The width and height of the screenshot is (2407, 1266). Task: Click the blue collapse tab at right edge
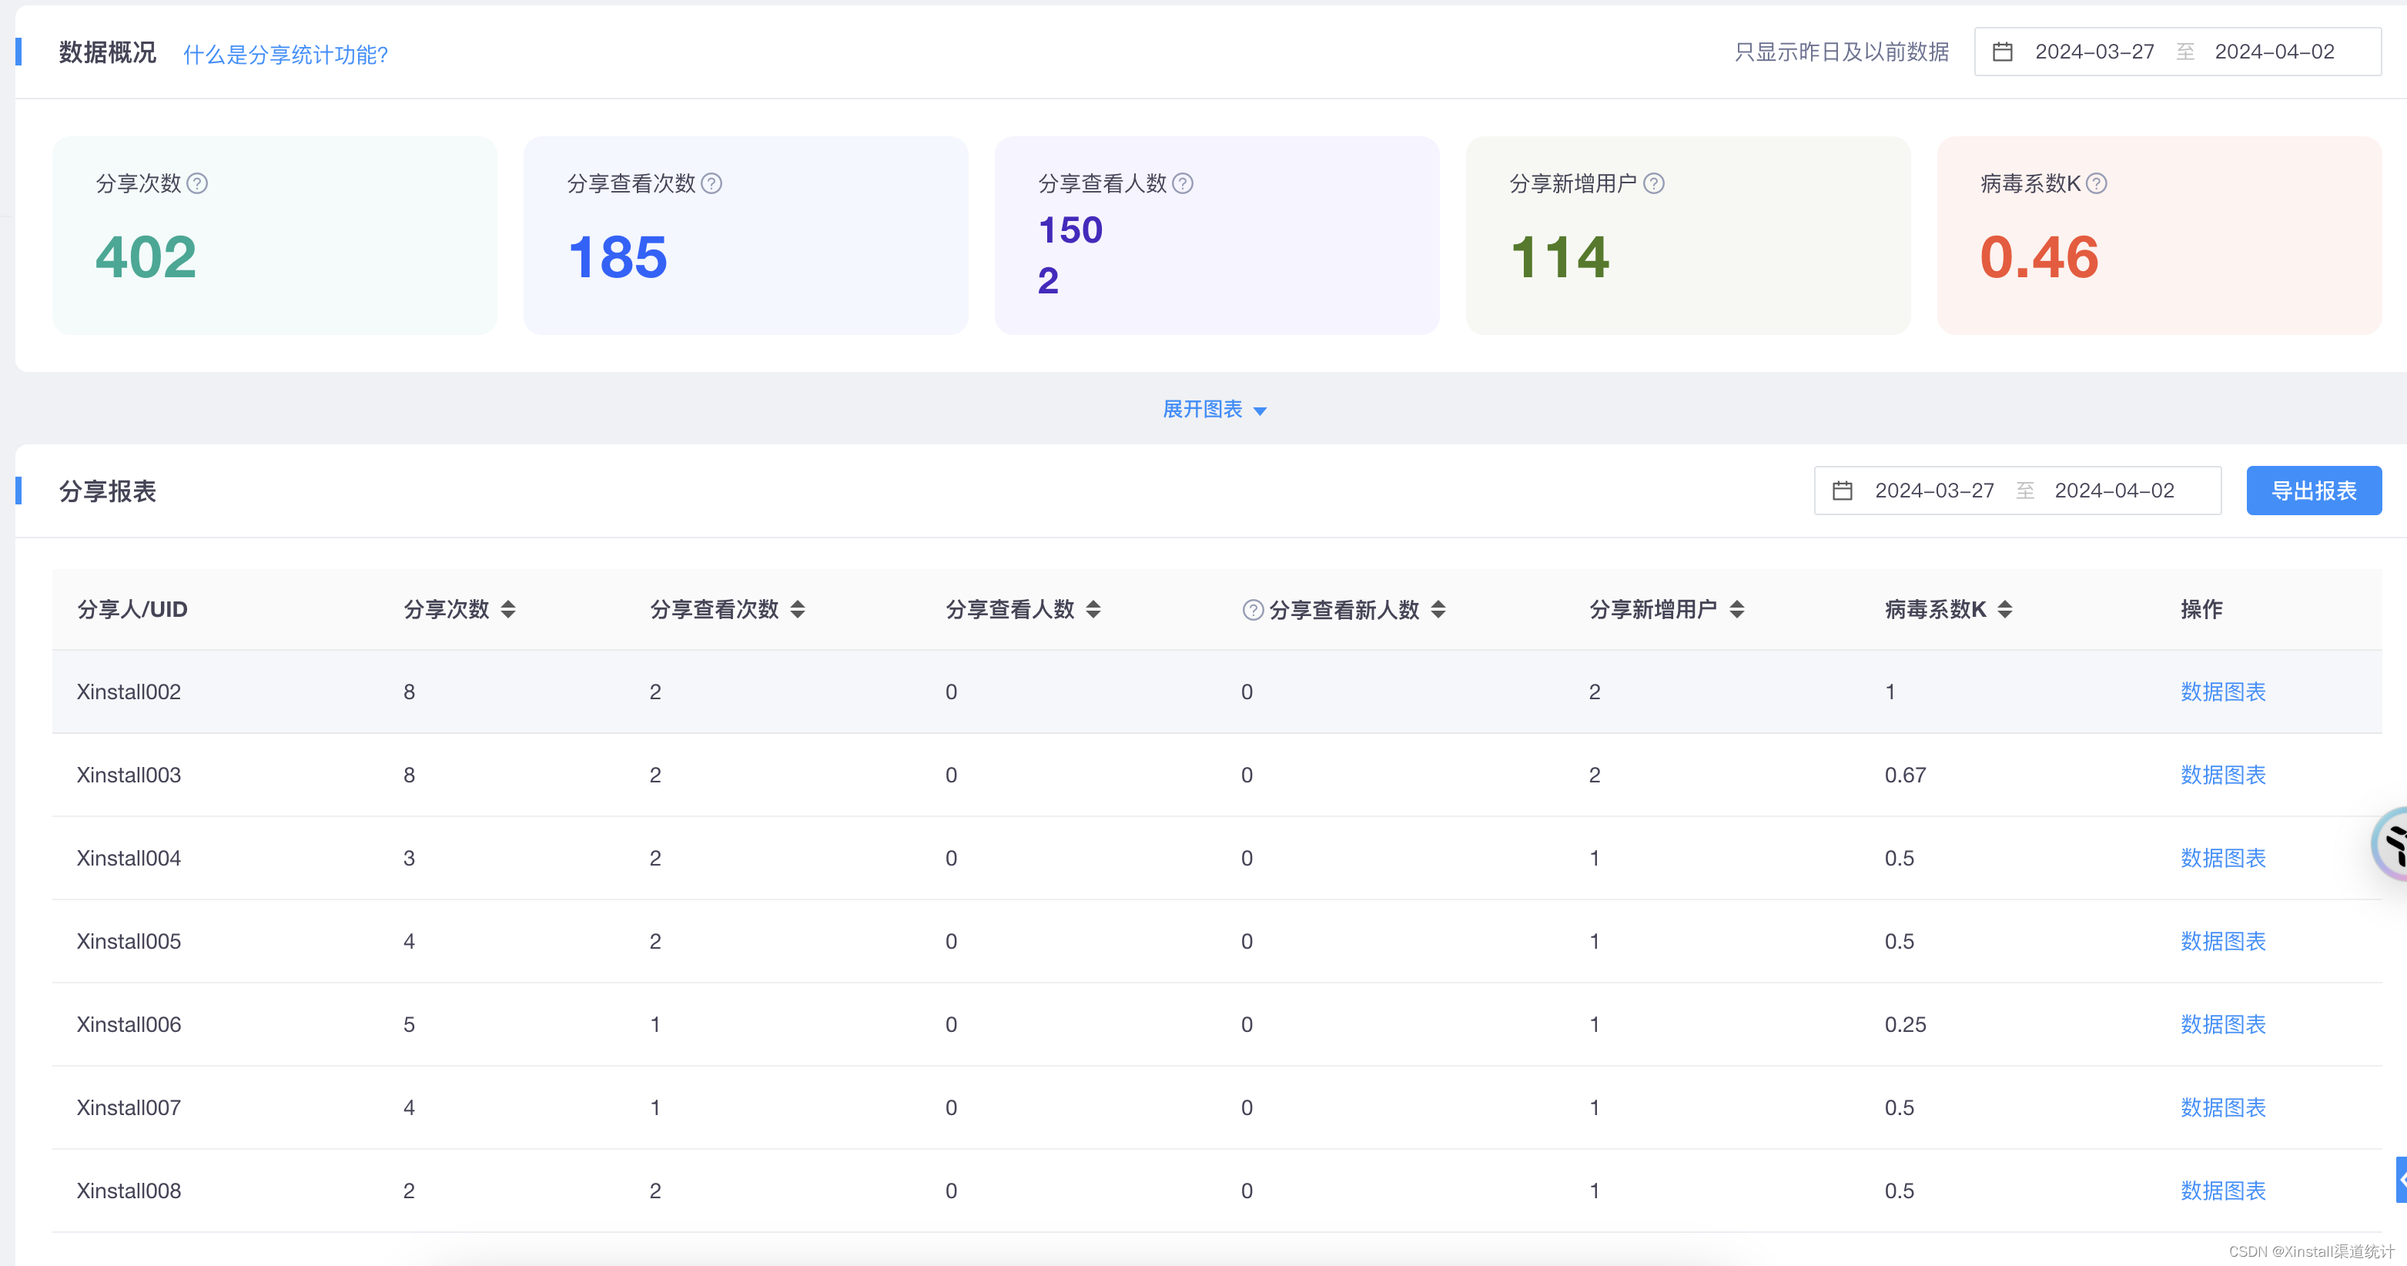click(x=2401, y=1179)
